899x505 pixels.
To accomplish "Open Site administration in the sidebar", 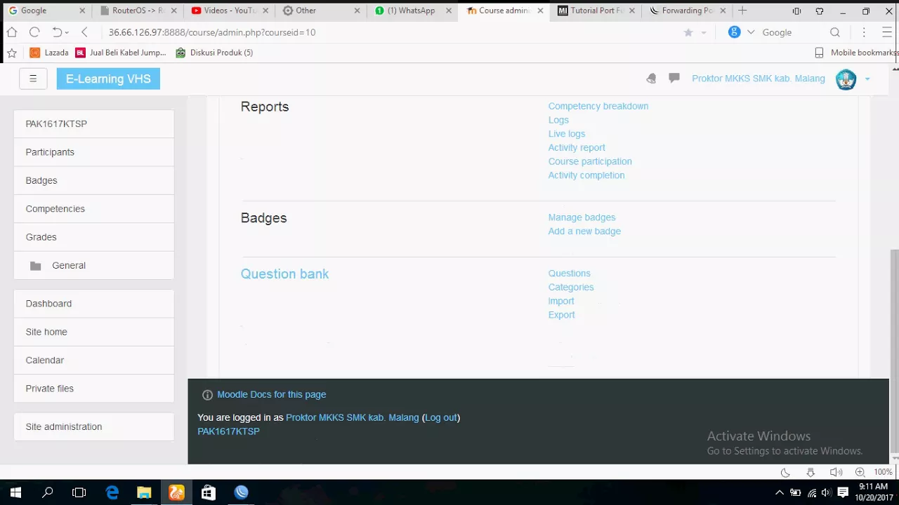I will point(94,426).
